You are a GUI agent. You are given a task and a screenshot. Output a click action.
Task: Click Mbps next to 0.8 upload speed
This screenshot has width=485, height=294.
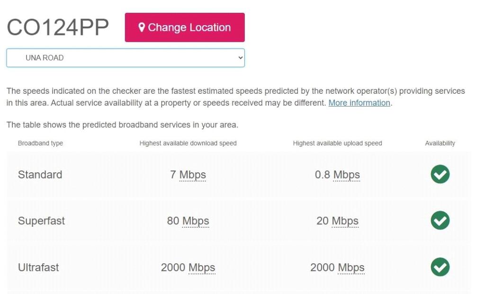(347, 174)
